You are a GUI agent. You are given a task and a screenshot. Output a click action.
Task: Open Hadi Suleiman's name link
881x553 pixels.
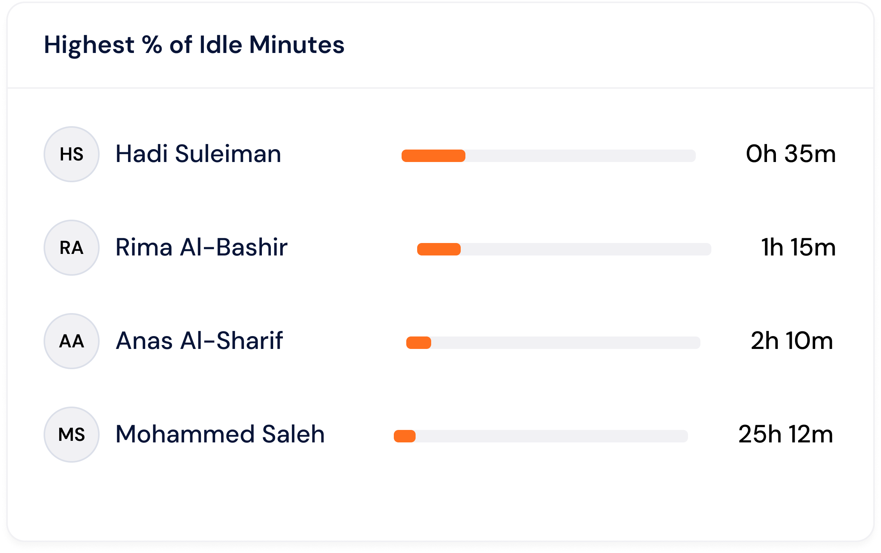pyautogui.click(x=198, y=154)
